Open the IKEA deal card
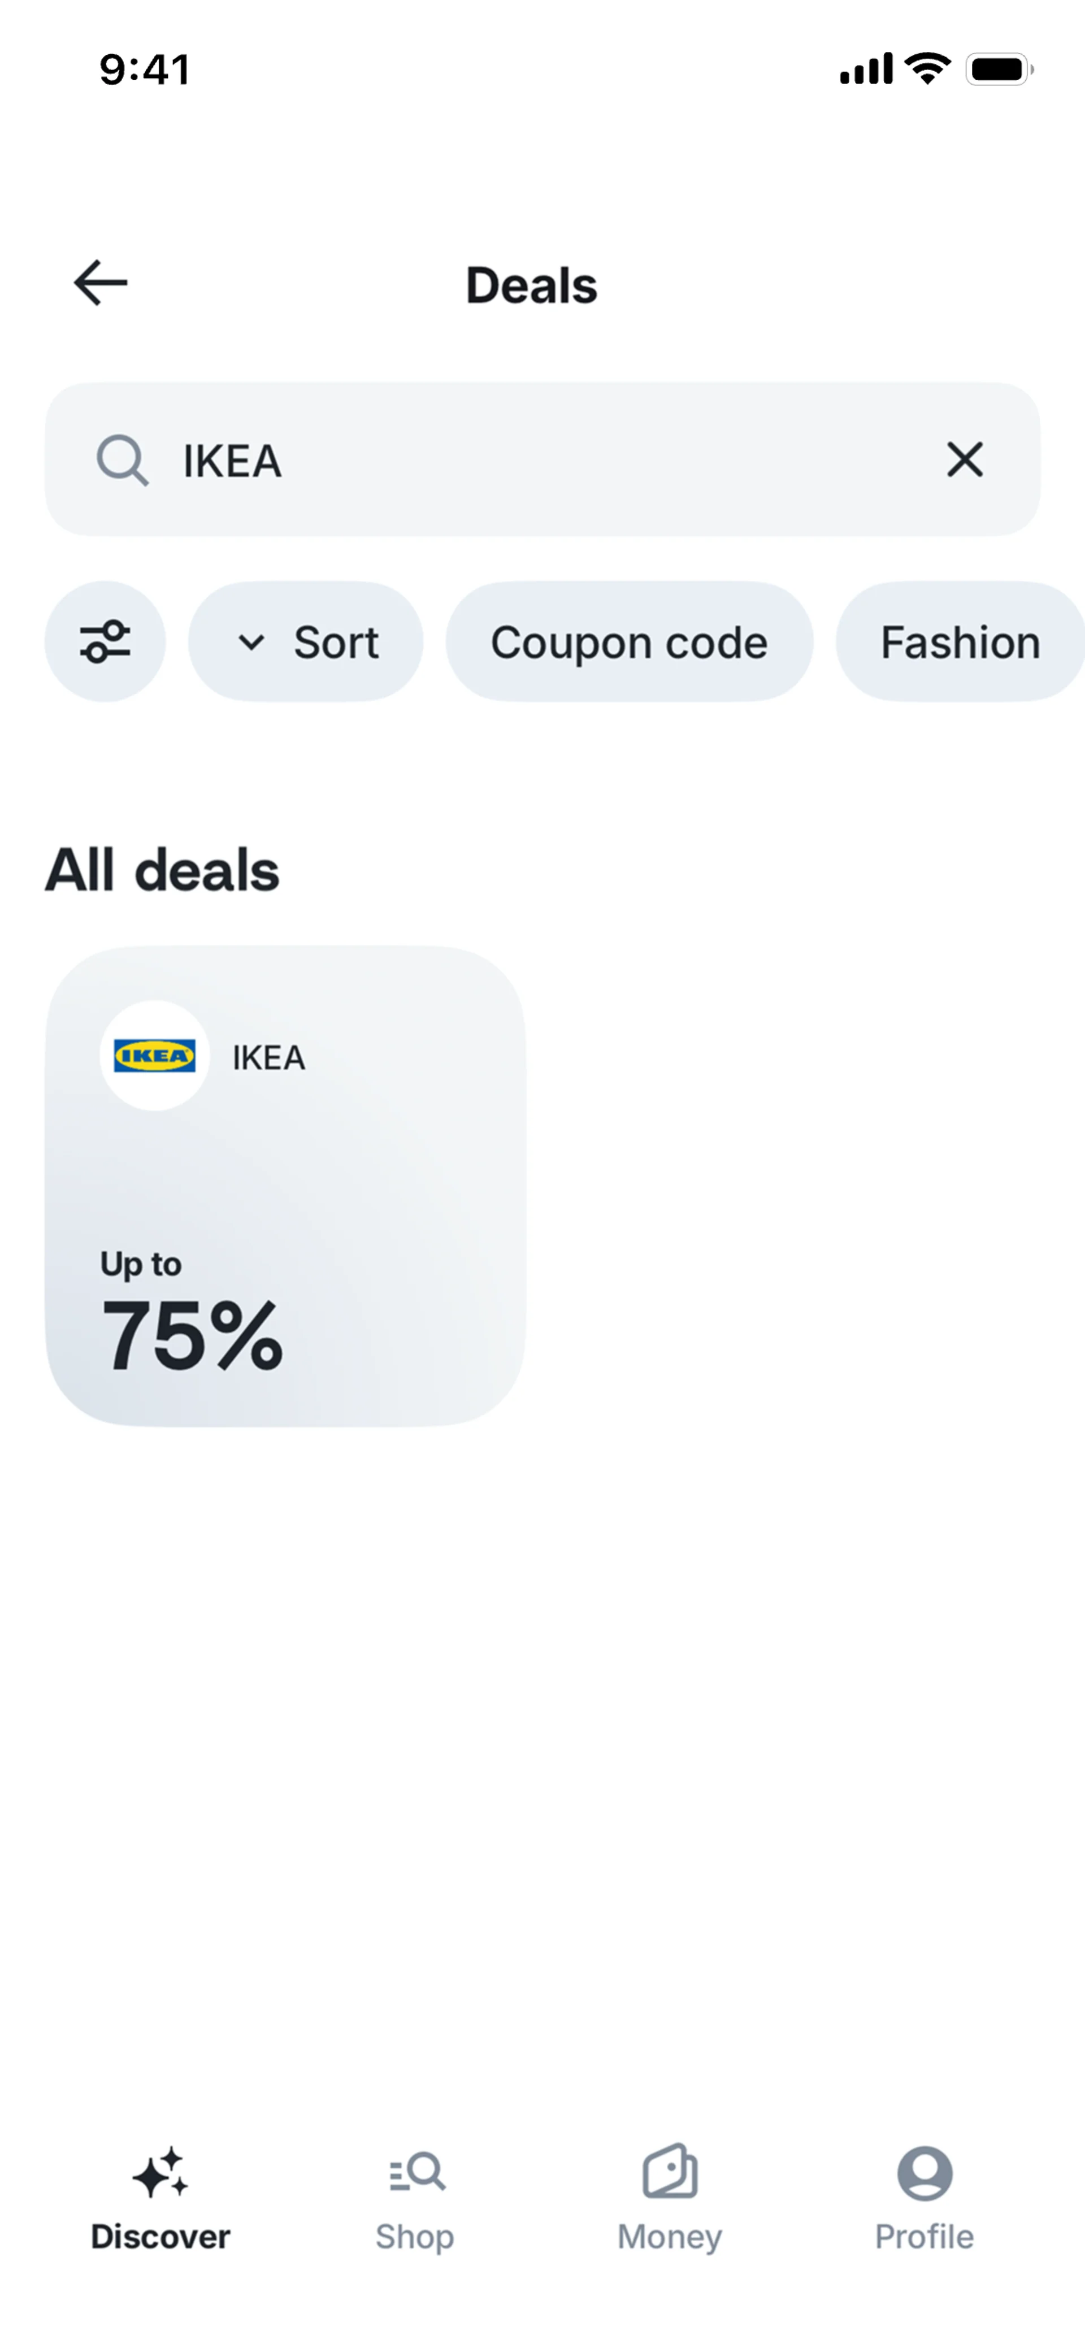 point(285,1185)
